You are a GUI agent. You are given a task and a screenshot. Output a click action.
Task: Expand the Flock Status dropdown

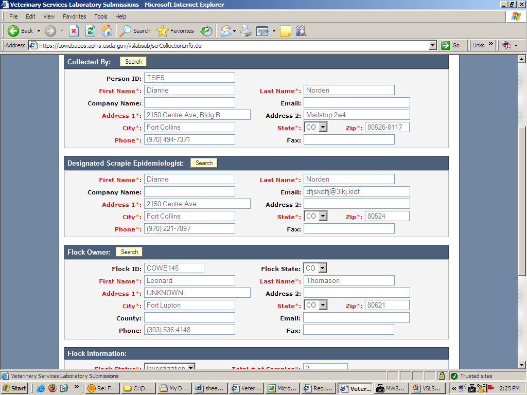190,367
